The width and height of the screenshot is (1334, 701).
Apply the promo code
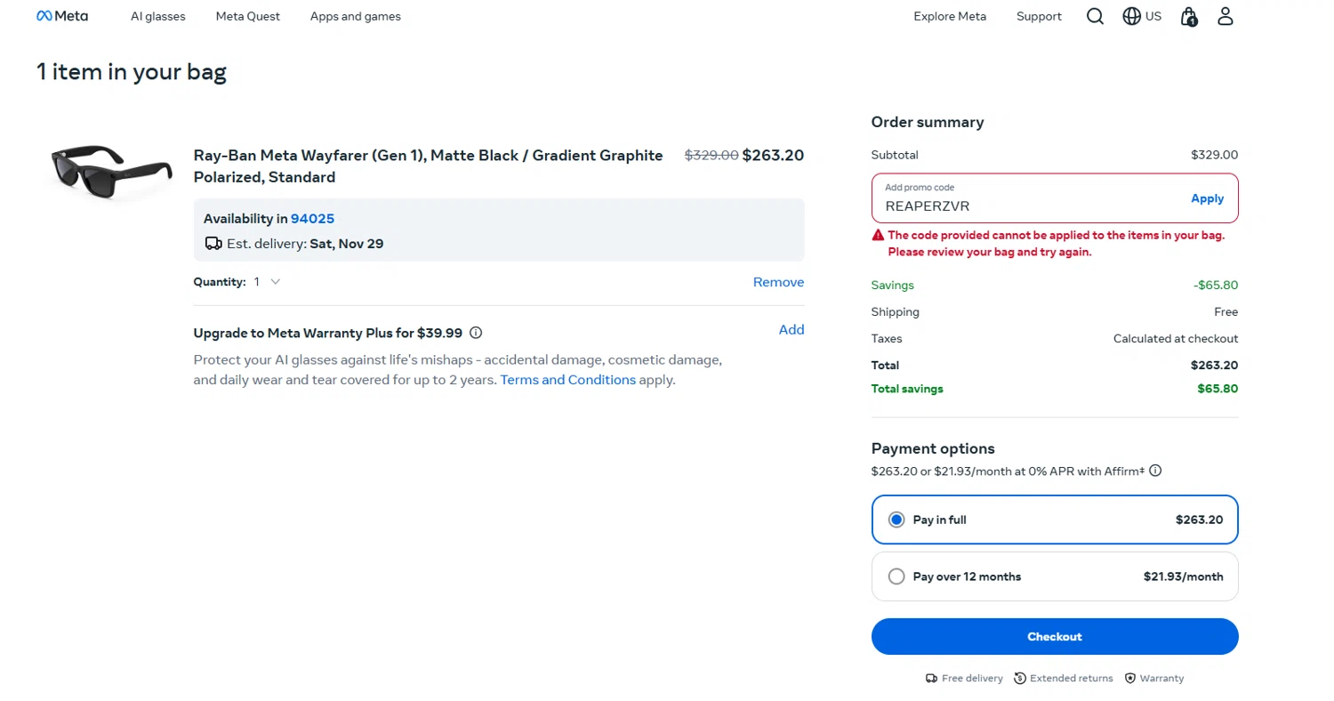tap(1208, 198)
